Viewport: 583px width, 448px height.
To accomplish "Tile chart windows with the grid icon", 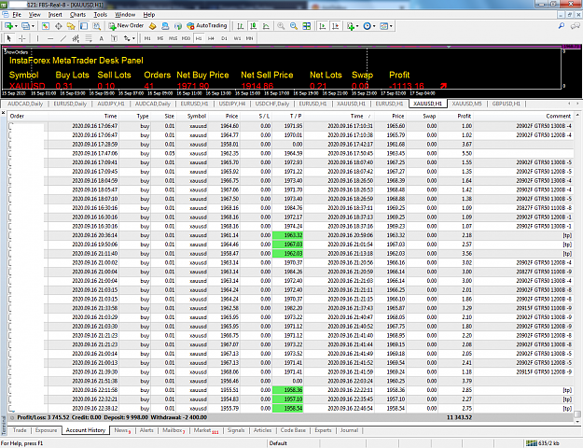I will coord(307,26).
